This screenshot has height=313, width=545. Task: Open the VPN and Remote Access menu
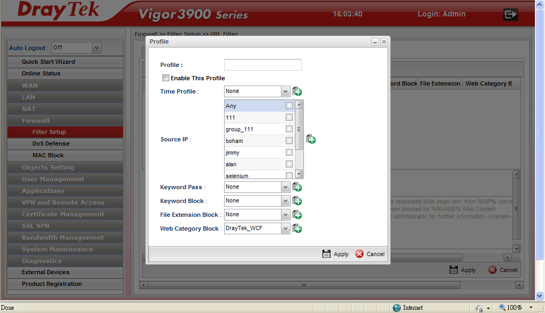65,202
